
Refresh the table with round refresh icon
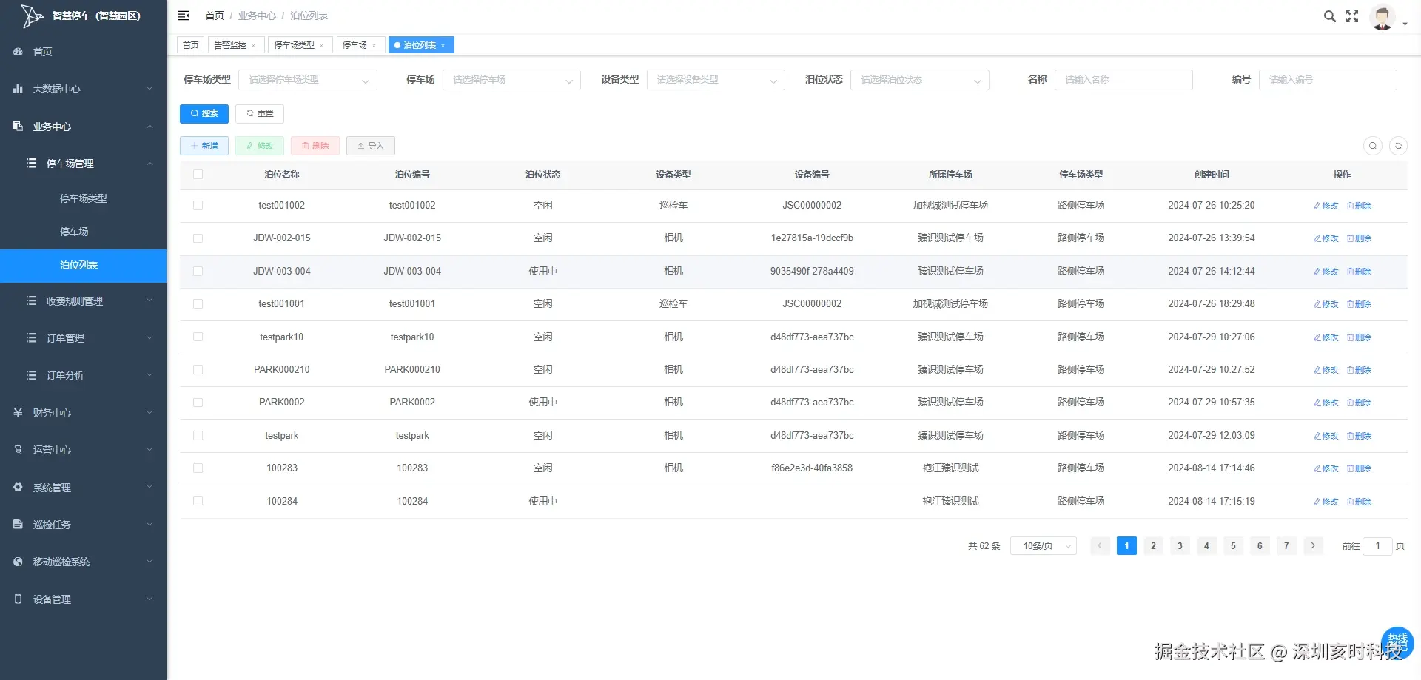(1398, 146)
